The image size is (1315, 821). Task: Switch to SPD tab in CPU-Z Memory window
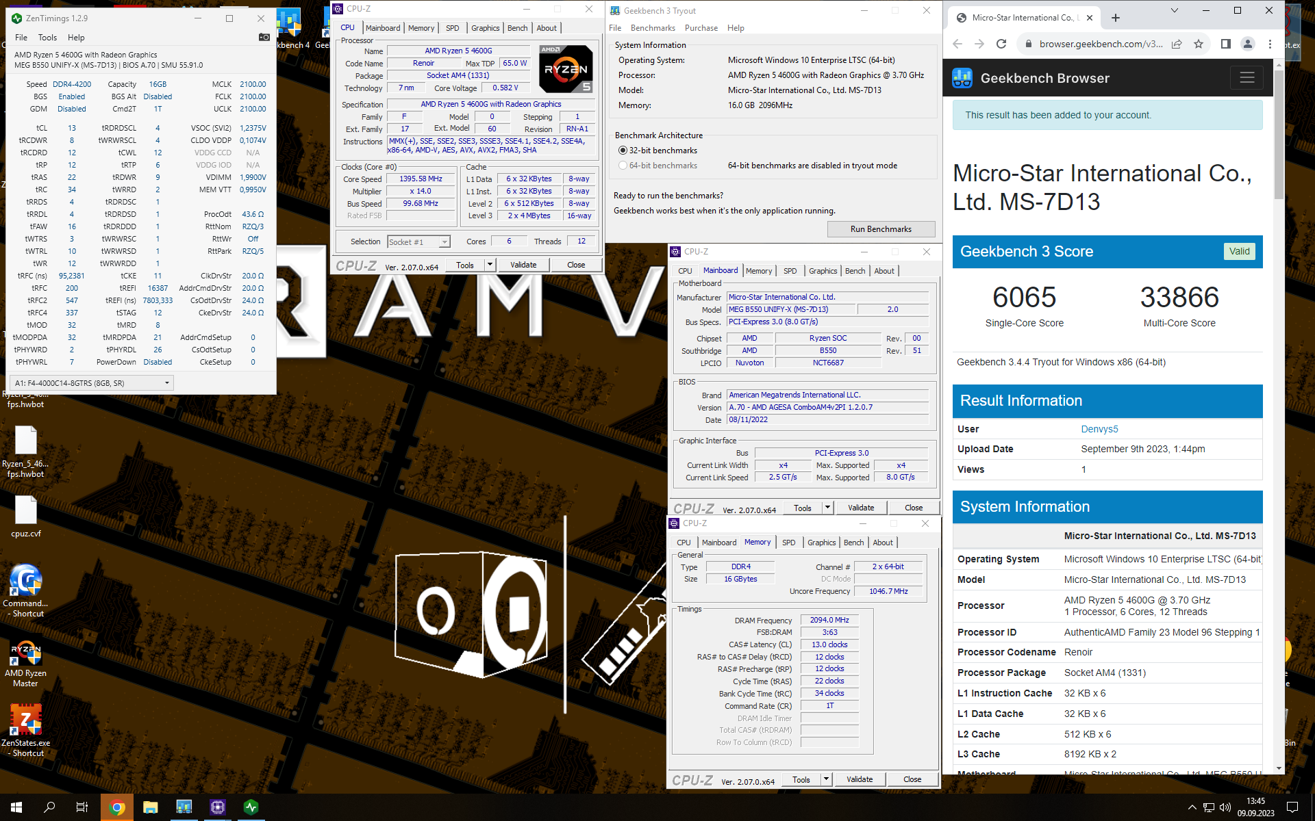(789, 543)
